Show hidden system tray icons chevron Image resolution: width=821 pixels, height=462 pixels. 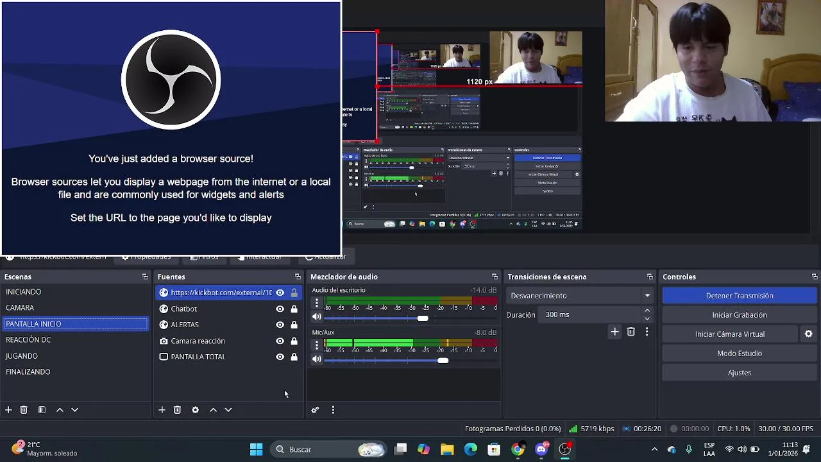(x=654, y=449)
